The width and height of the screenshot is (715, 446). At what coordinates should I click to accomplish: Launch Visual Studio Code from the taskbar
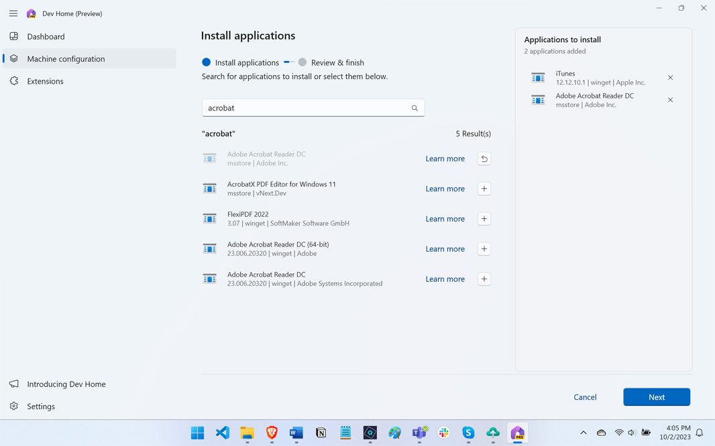pyautogui.click(x=222, y=433)
